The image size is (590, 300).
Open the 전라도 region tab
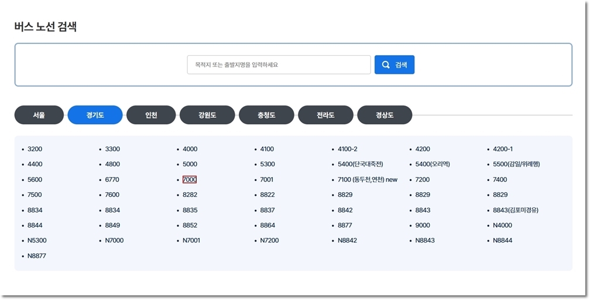325,115
